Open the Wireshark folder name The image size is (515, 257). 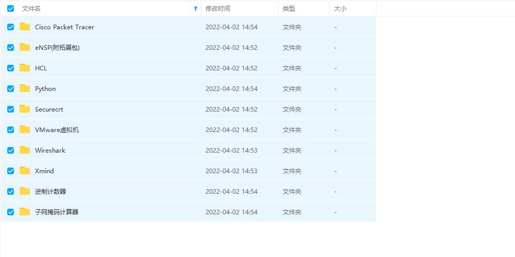pos(50,151)
